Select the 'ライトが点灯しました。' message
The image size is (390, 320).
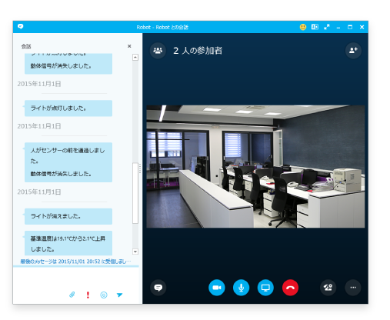[x=68, y=108]
